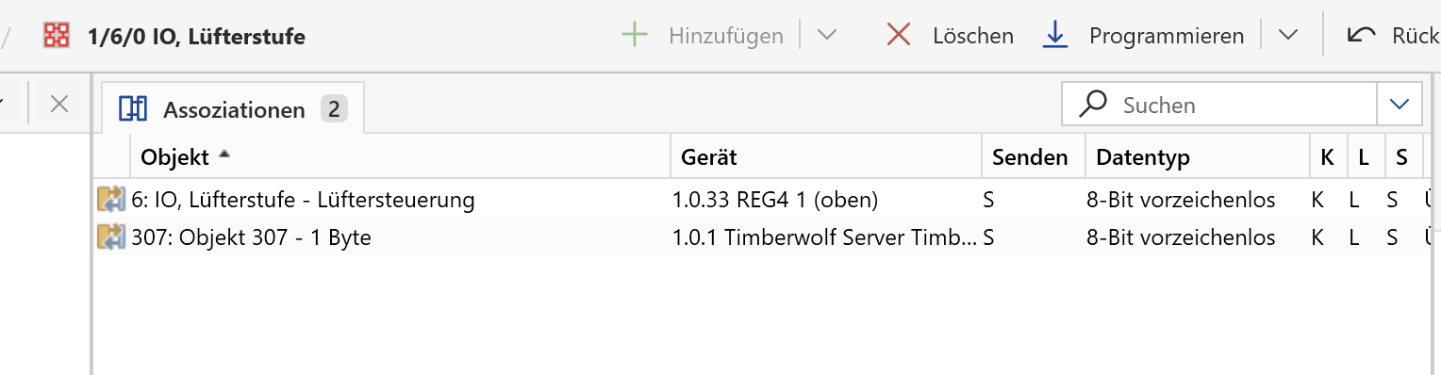Click the undo arrow icon
Viewport: 1441px width, 375px height.
1361,36
